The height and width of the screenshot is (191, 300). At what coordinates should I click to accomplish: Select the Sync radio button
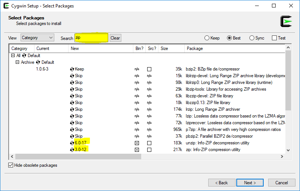point(252,38)
